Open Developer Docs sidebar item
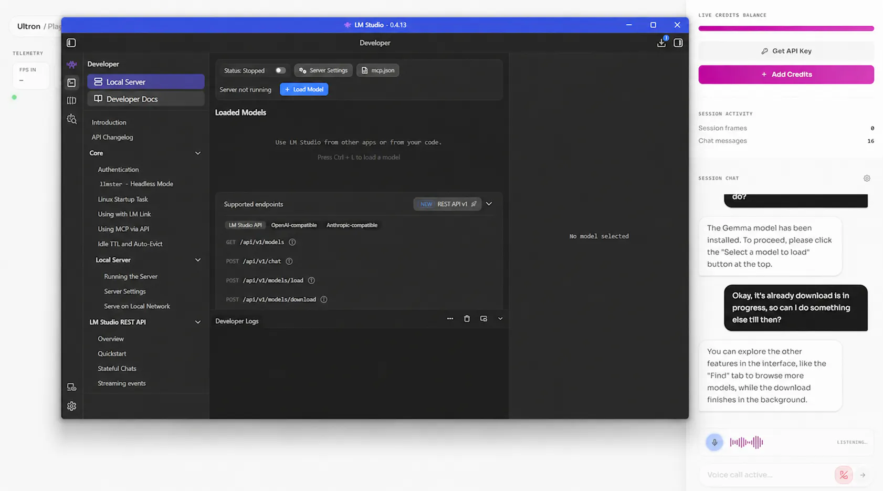This screenshot has width=883, height=491. click(146, 99)
